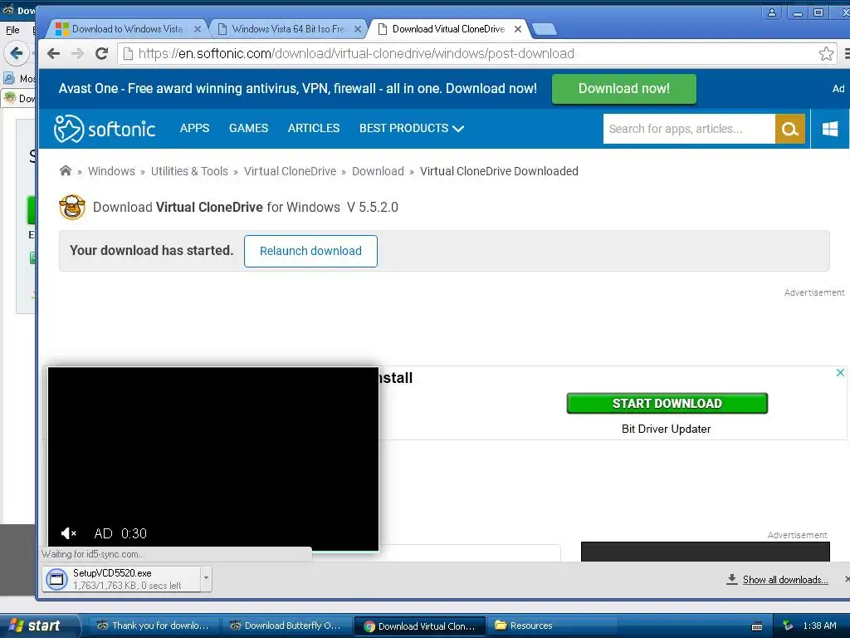This screenshot has height=638, width=850.
Task: Click the taskbar keyboard icon
Action: click(x=757, y=626)
